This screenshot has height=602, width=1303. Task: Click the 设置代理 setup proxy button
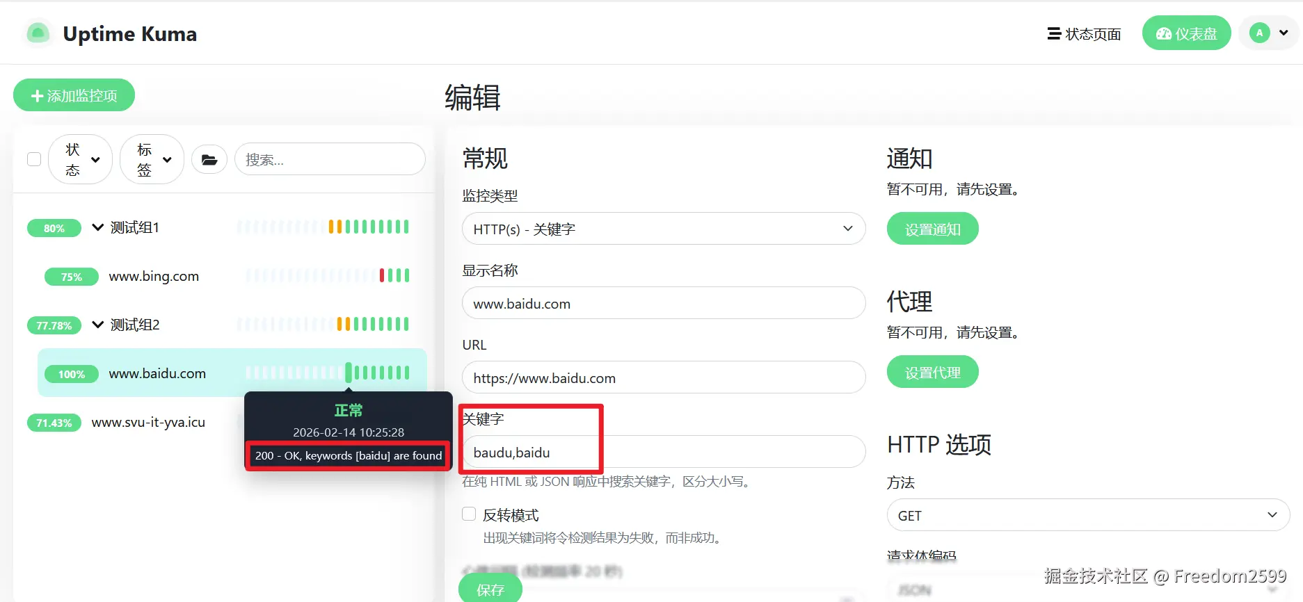tap(932, 372)
